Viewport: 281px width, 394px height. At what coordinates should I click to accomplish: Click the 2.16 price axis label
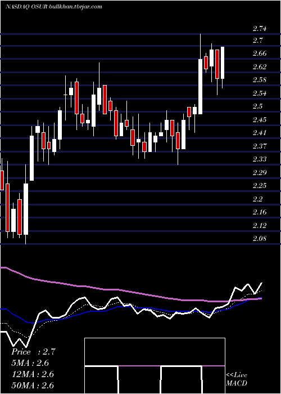(260, 212)
